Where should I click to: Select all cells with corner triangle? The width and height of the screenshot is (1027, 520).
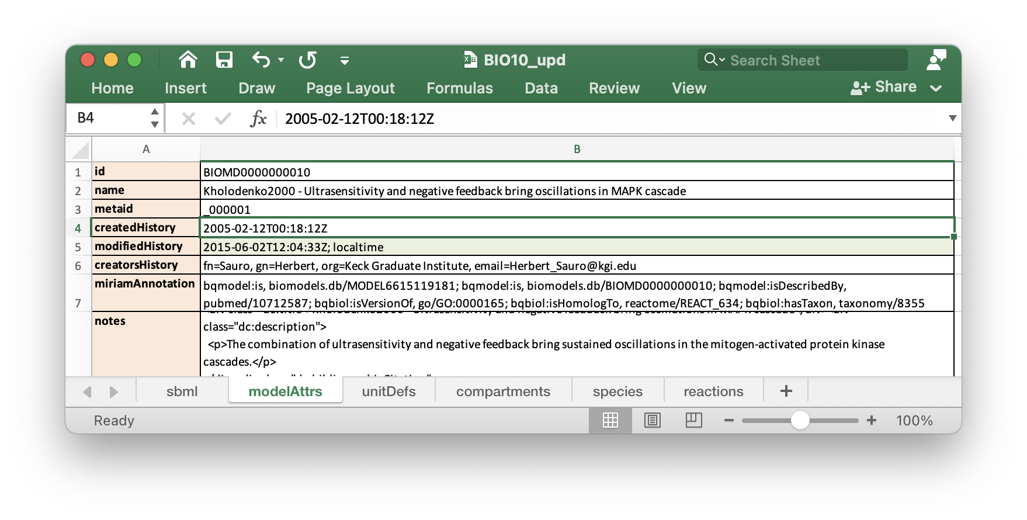pos(80,150)
